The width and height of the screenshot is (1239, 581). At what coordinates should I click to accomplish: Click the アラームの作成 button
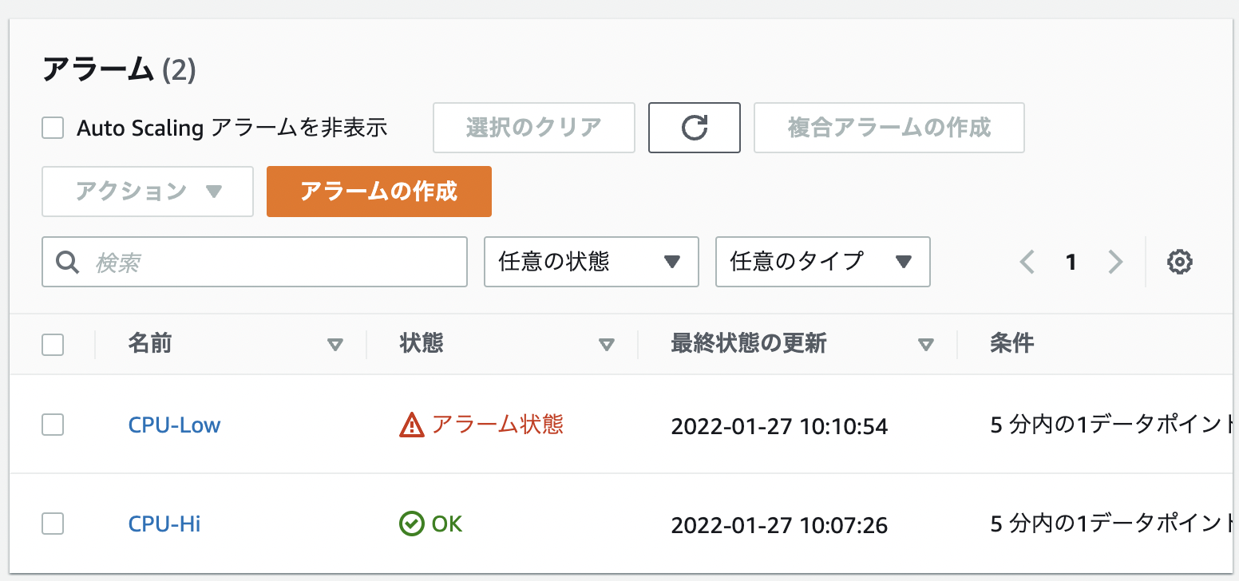point(378,192)
